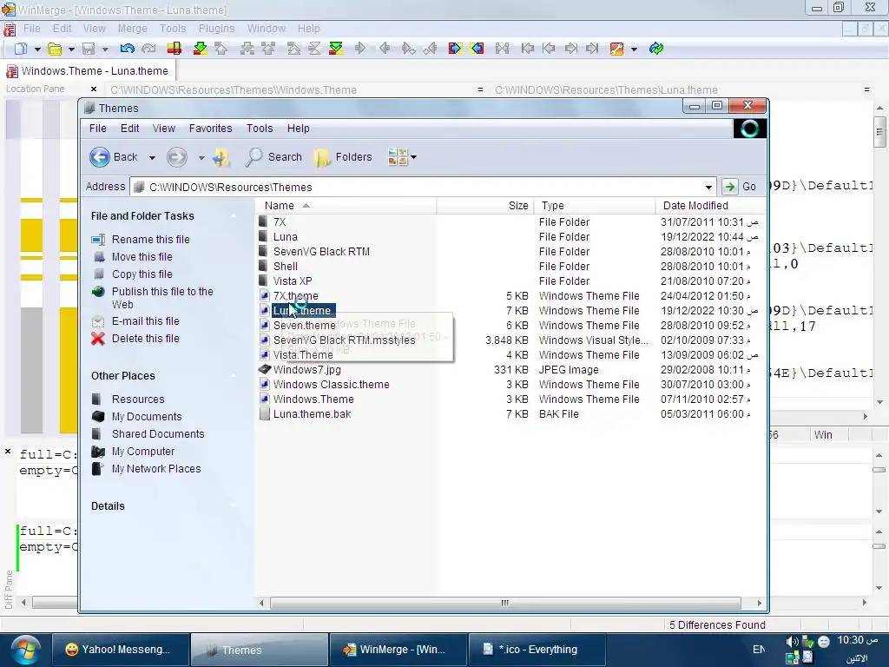Close the Location Pane with its X
The image size is (889, 667).
pyautogui.click(x=94, y=89)
